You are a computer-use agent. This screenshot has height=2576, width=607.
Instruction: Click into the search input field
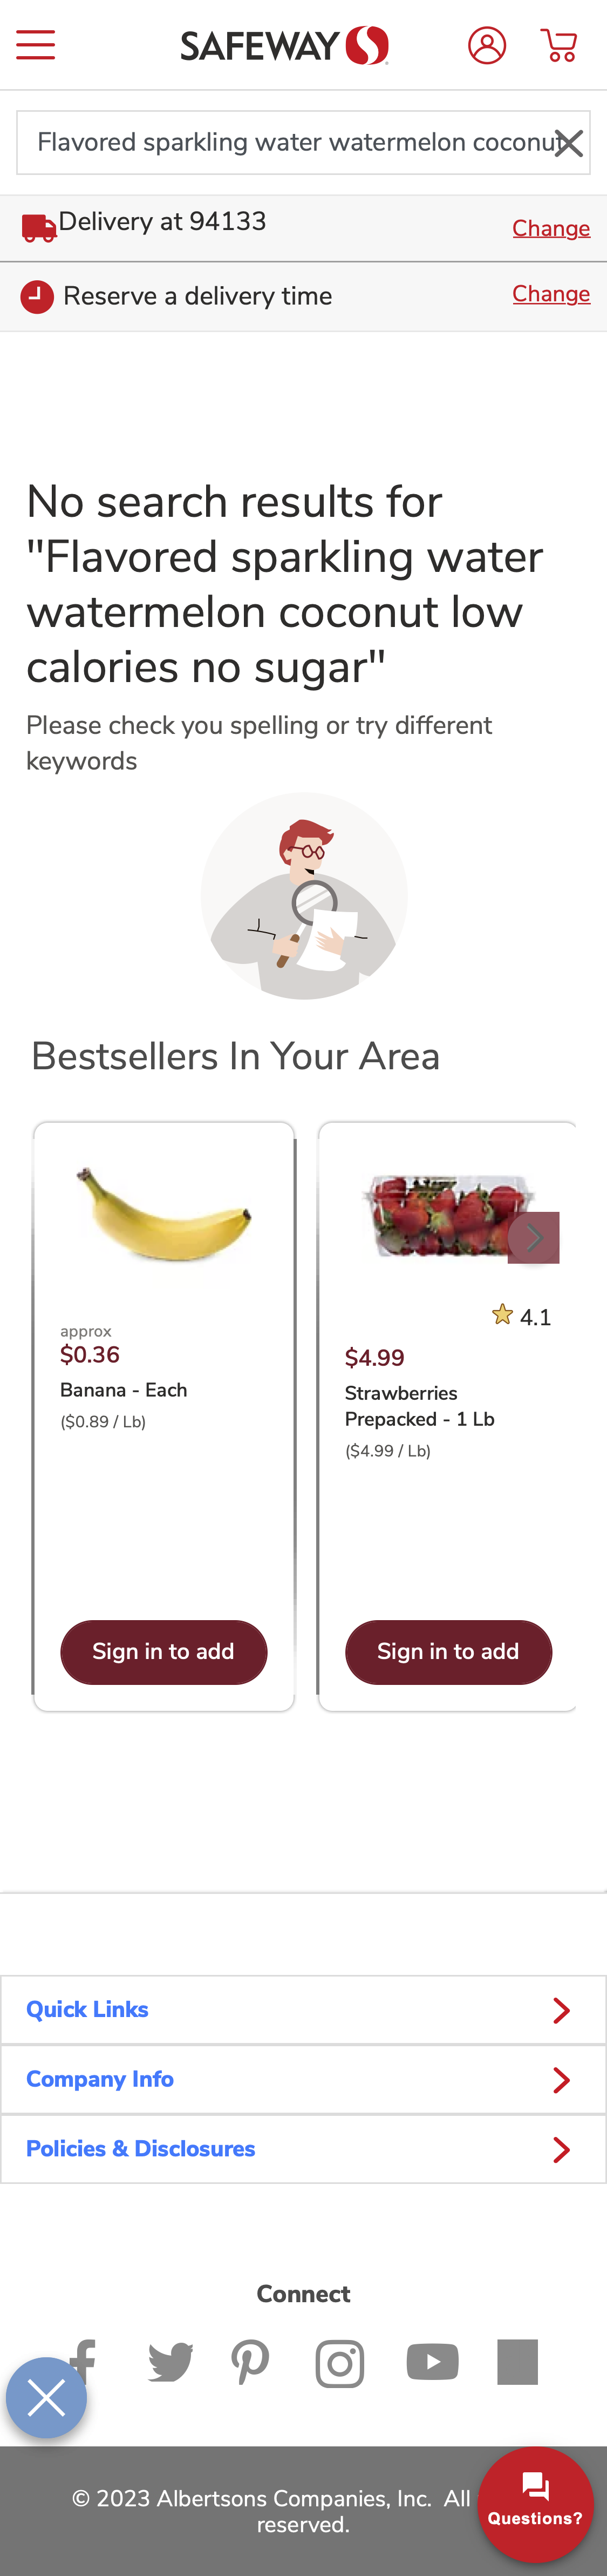tap(290, 143)
